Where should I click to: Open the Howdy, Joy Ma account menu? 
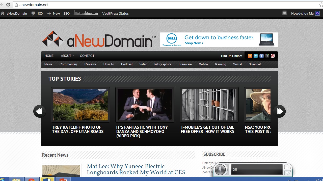[x=302, y=14]
